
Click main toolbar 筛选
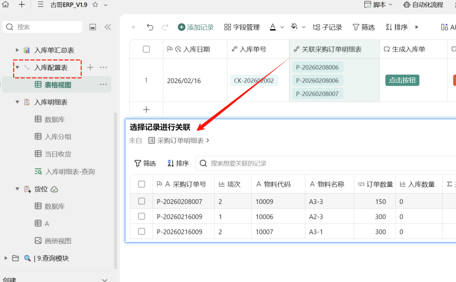point(363,27)
